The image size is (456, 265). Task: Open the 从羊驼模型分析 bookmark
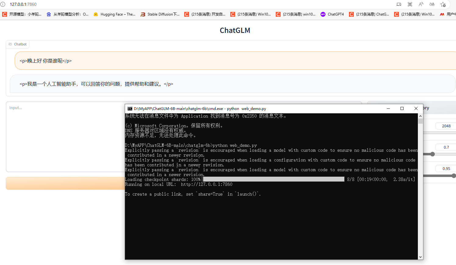pos(67,14)
